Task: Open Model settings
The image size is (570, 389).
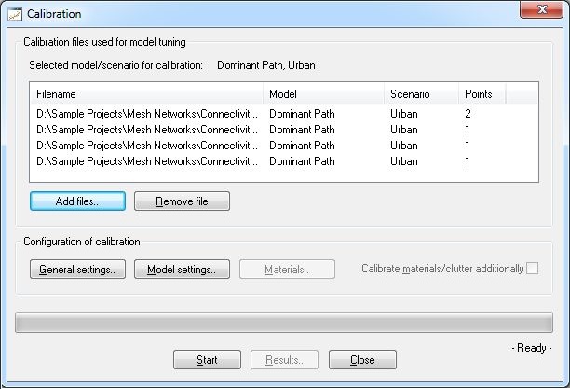Action: point(182,270)
